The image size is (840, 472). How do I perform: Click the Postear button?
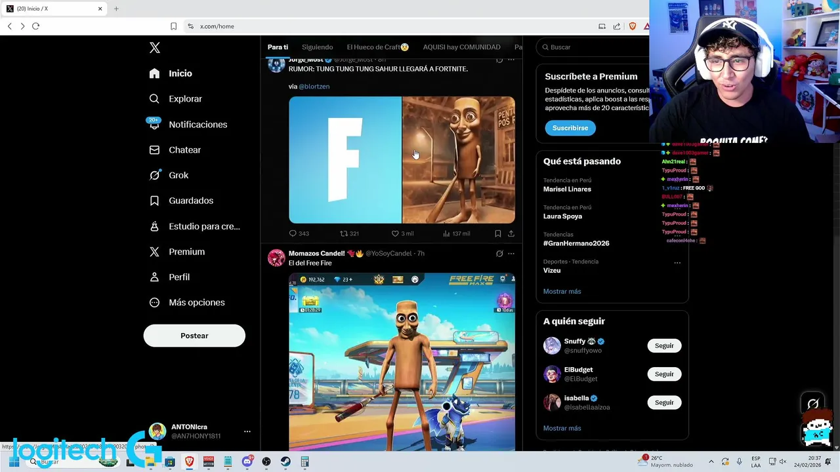pyautogui.click(x=194, y=336)
